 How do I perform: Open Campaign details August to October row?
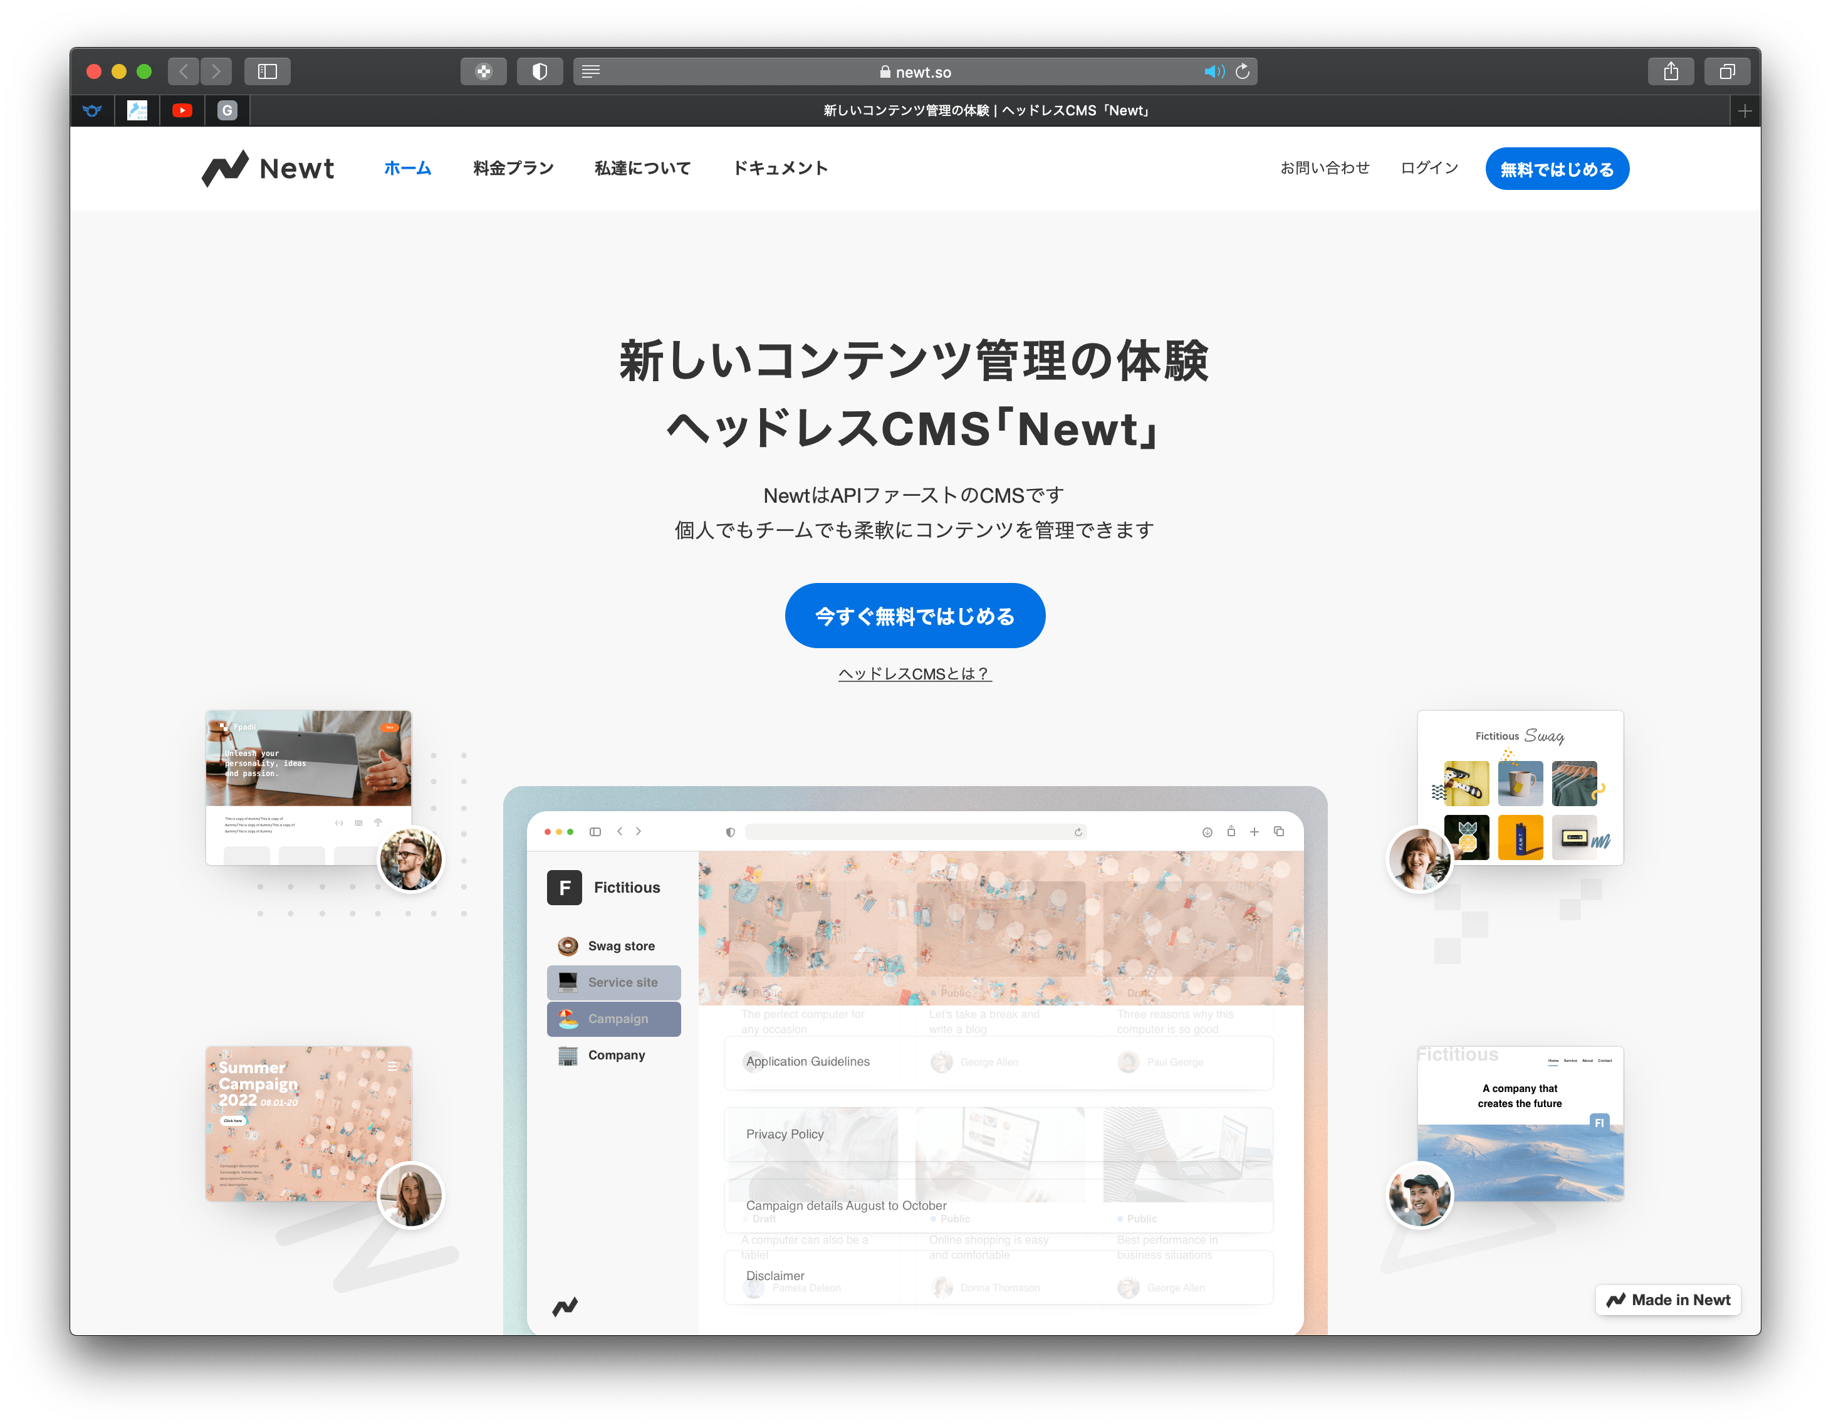click(998, 1207)
